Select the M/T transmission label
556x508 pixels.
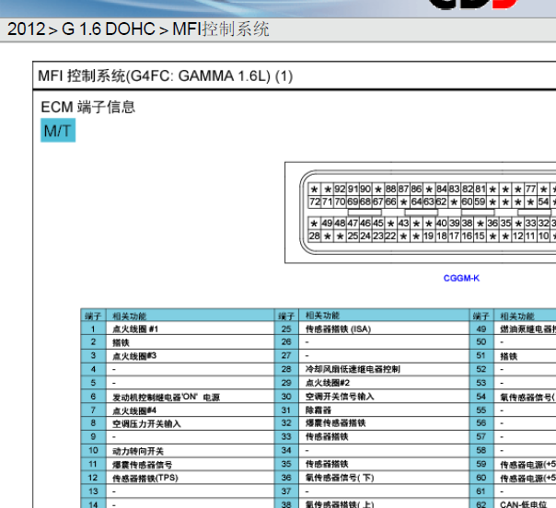tap(58, 131)
